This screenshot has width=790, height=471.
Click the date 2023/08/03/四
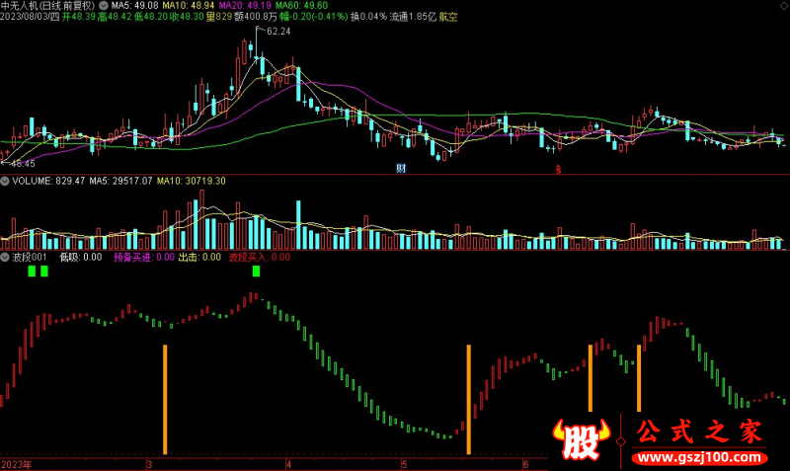point(30,17)
